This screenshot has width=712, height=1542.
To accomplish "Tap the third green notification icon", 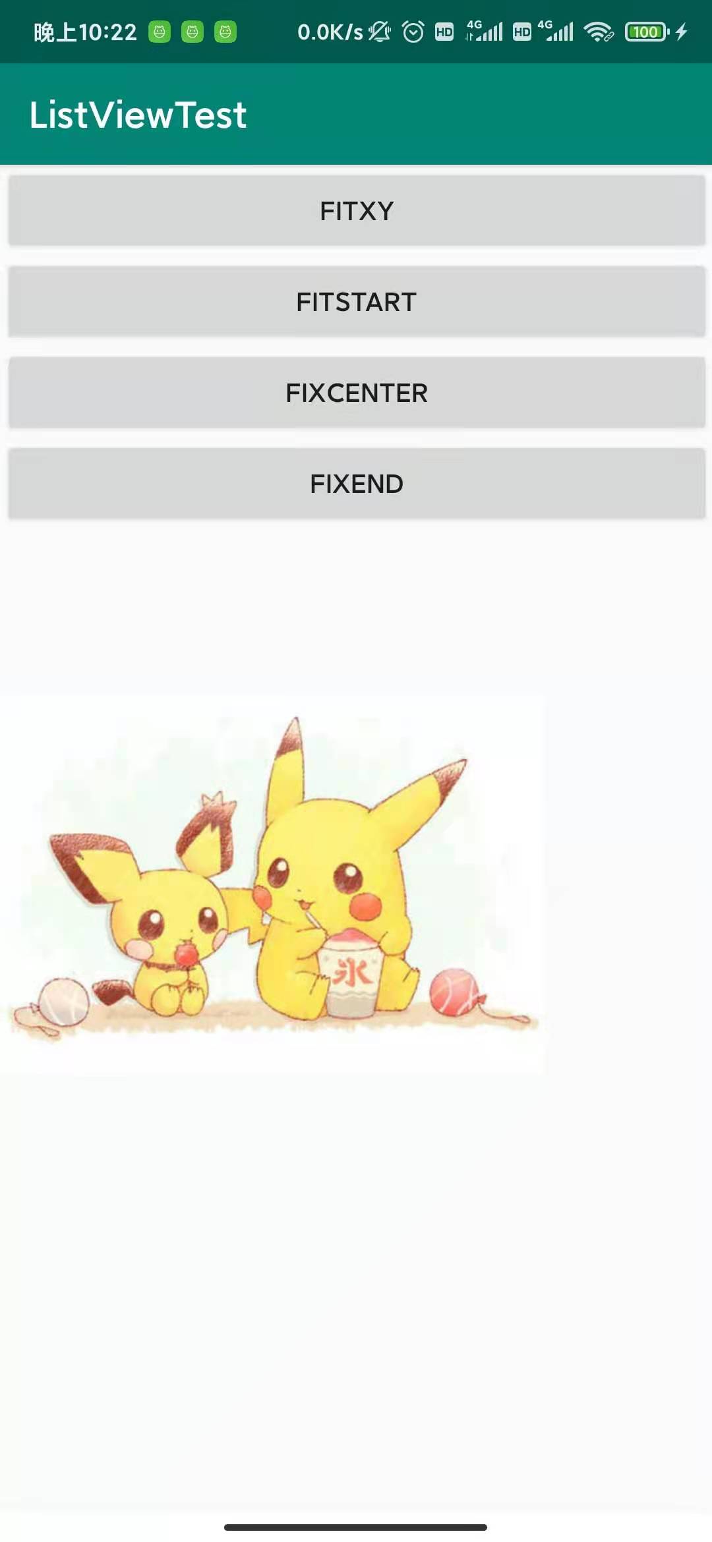I will click(x=225, y=32).
